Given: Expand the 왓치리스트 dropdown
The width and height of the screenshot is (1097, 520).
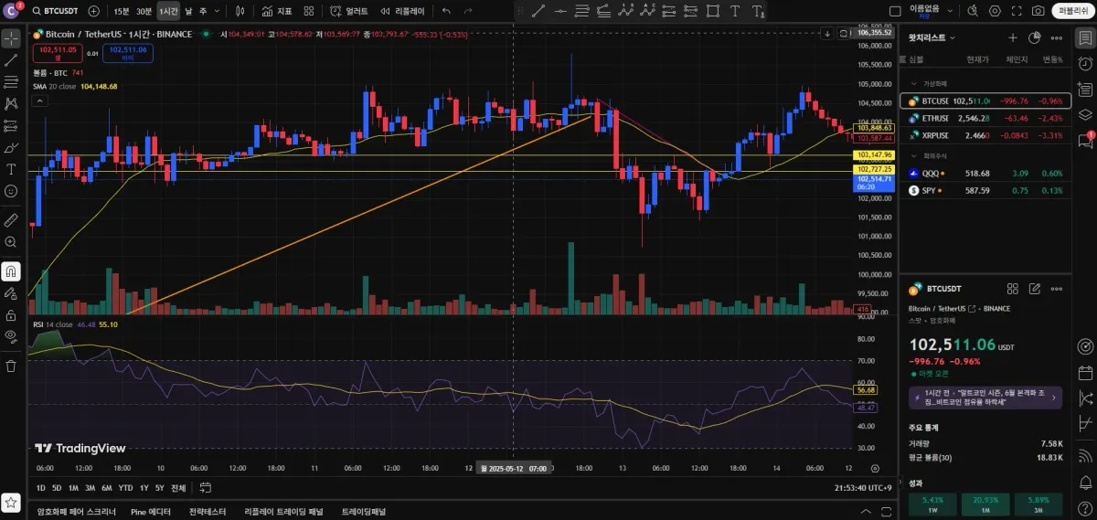Looking at the screenshot, I should [932, 37].
